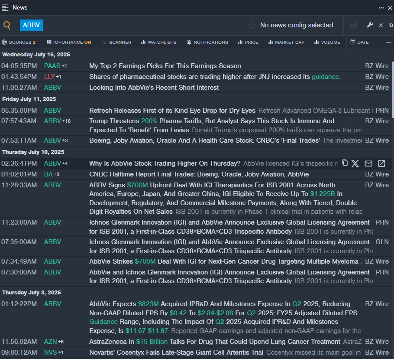Open 'ABBV Signs $700M Upfront Deal' headline
Viewport: 394px width, 359px height.
point(225,198)
